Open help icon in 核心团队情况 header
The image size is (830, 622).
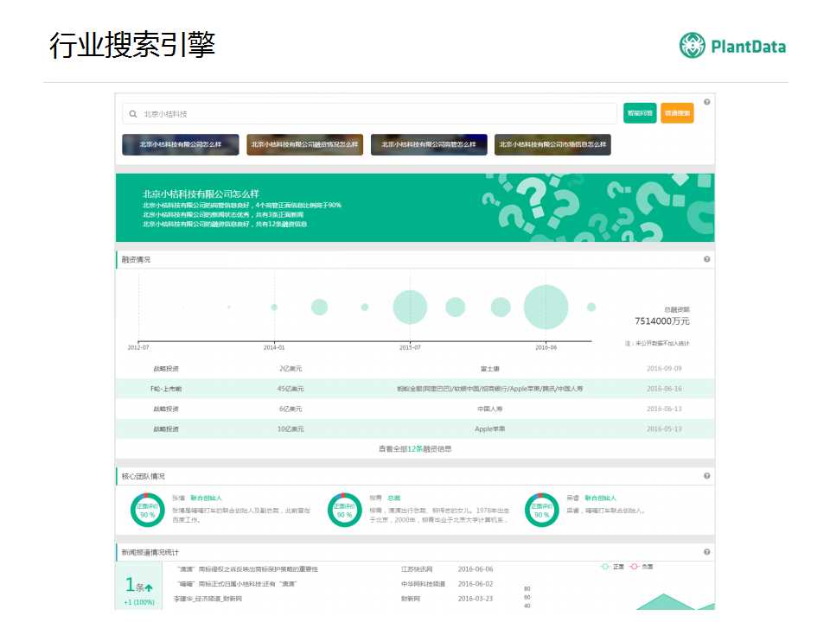pyautogui.click(x=706, y=476)
